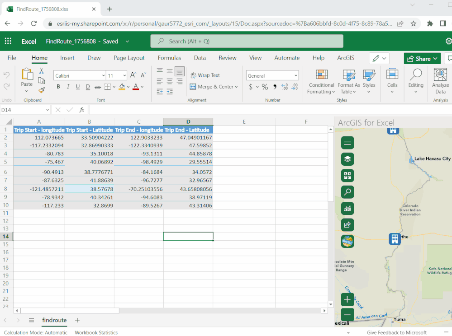Zoom out on the ArcGIS map
This screenshot has height=336, width=452.
point(347,315)
